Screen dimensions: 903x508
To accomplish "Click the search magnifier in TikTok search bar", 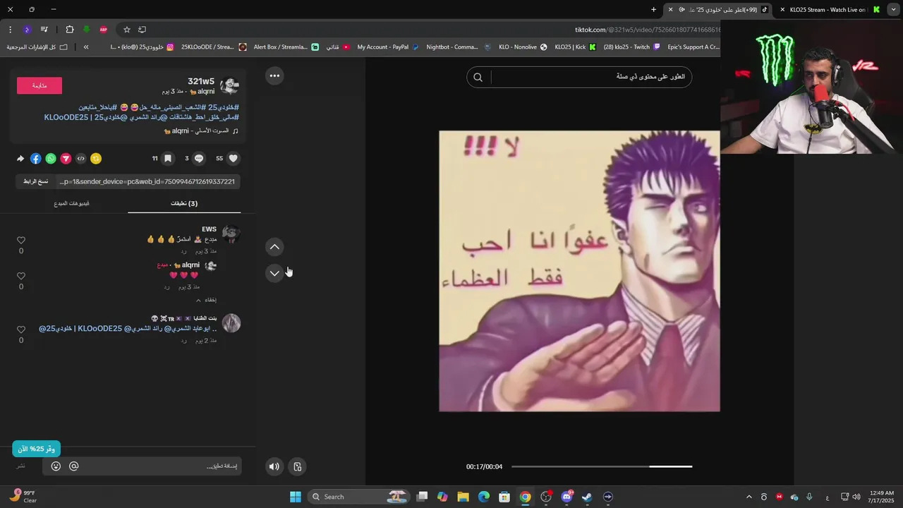I will [478, 78].
